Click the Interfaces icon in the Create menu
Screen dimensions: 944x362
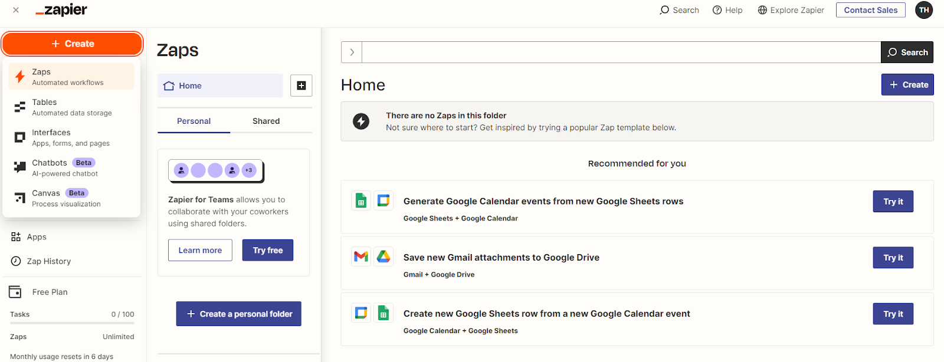point(20,137)
